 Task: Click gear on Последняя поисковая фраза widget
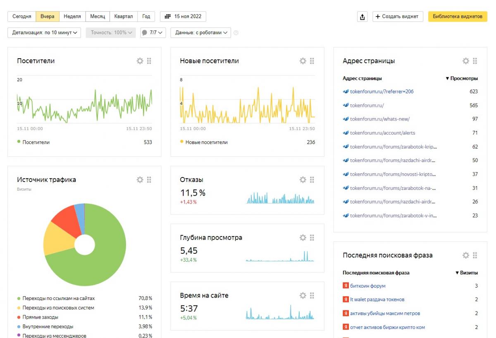click(x=465, y=255)
